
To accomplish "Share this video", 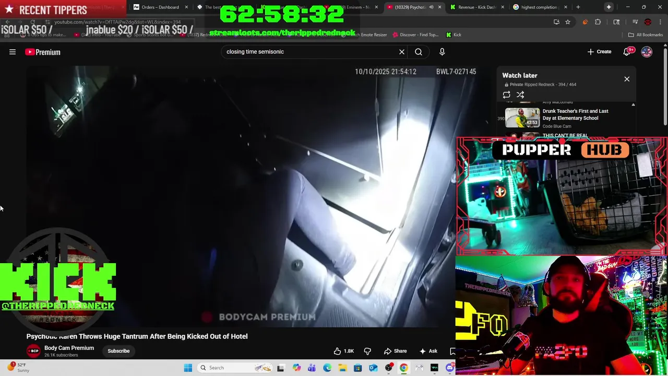I will click(x=395, y=351).
